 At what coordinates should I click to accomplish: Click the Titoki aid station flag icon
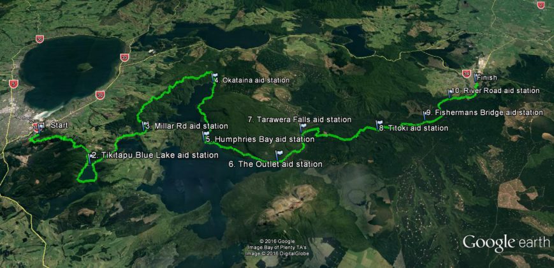coord(379,125)
